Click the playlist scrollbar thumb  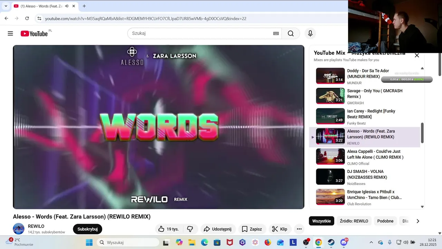pyautogui.click(x=422, y=133)
